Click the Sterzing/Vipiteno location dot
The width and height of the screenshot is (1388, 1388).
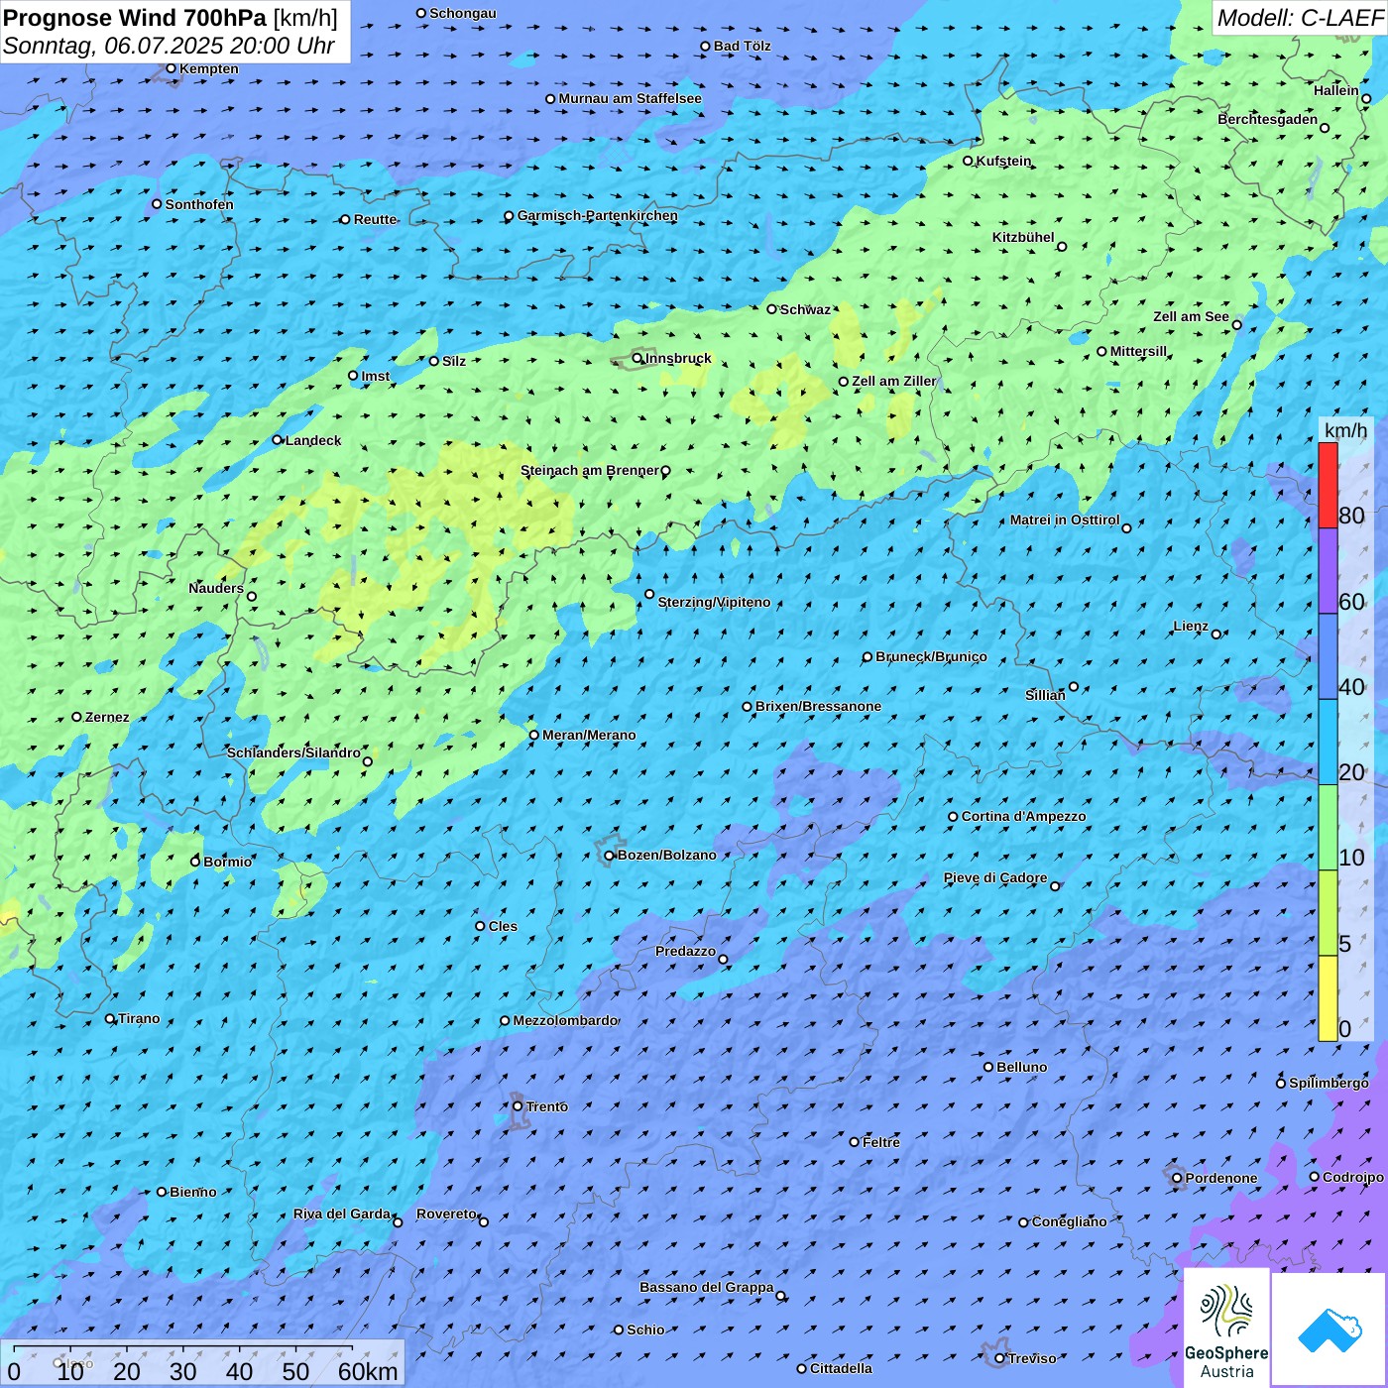coord(650,595)
